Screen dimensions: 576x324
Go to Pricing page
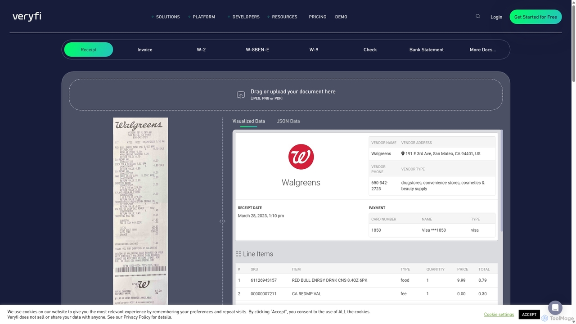pyautogui.click(x=318, y=17)
